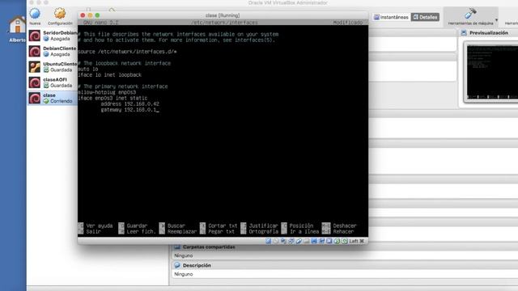Viewport: 518px width, 291px height.
Task: Click the green Corriendo arrow icon
Action: pos(46,101)
